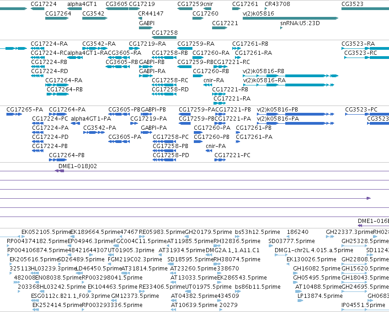The width and height of the screenshot is (389, 312).
Task: Select protein CG17260-PB label
Action: point(212,137)
